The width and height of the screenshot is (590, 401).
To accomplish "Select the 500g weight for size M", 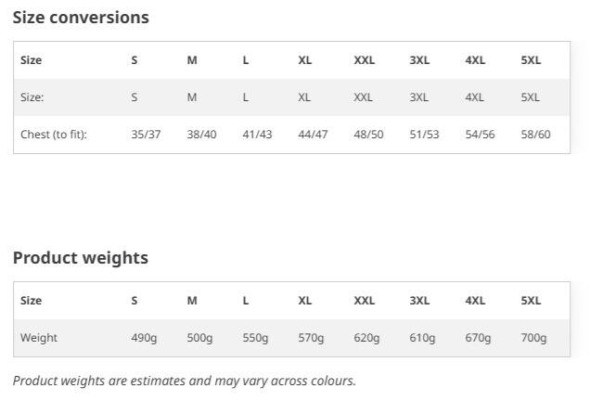I will [199, 338].
